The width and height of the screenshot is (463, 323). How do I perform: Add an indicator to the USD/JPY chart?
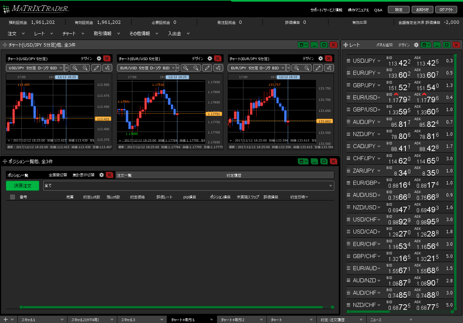tap(107, 68)
